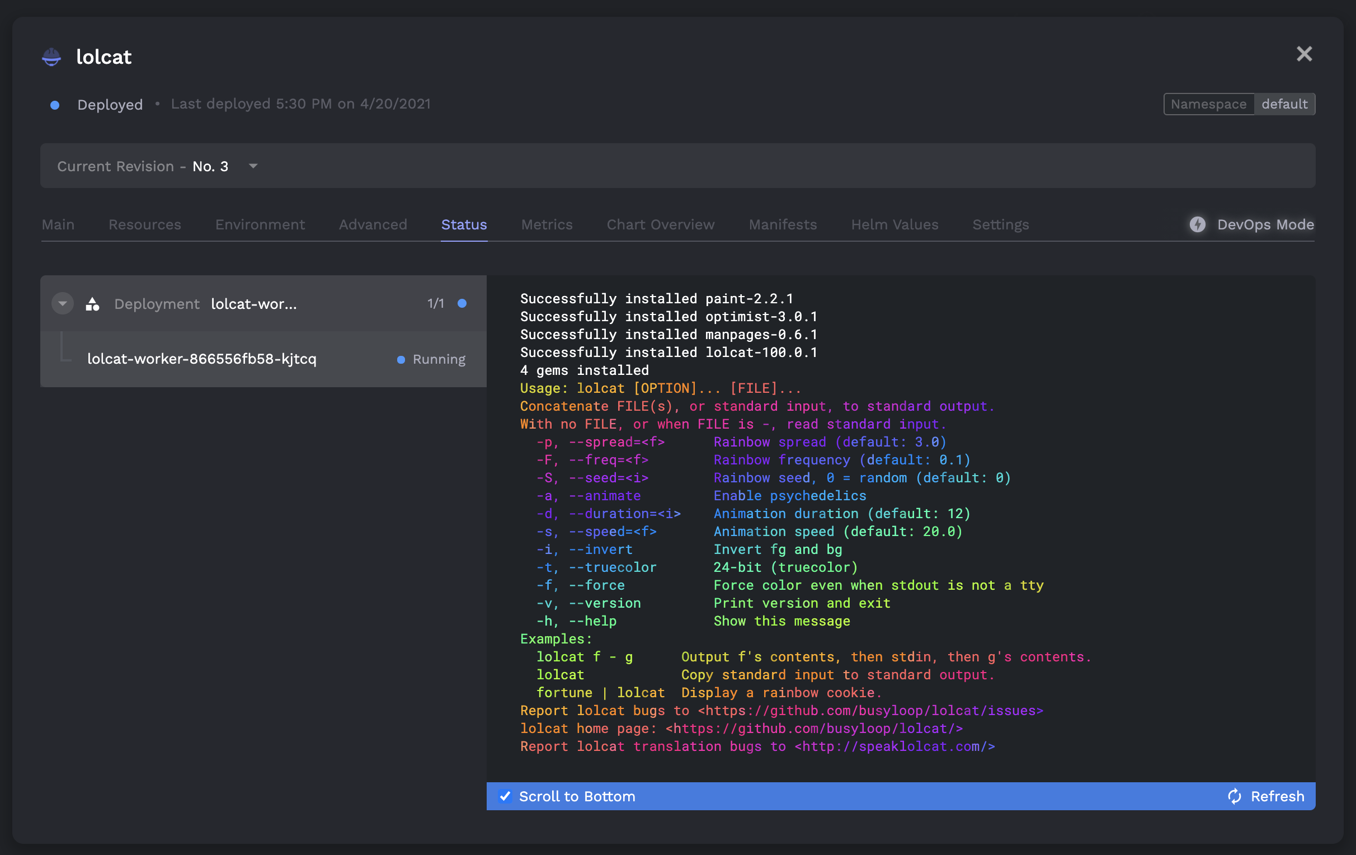
Task: Open the Chart Overview tab
Action: pyautogui.click(x=660, y=224)
